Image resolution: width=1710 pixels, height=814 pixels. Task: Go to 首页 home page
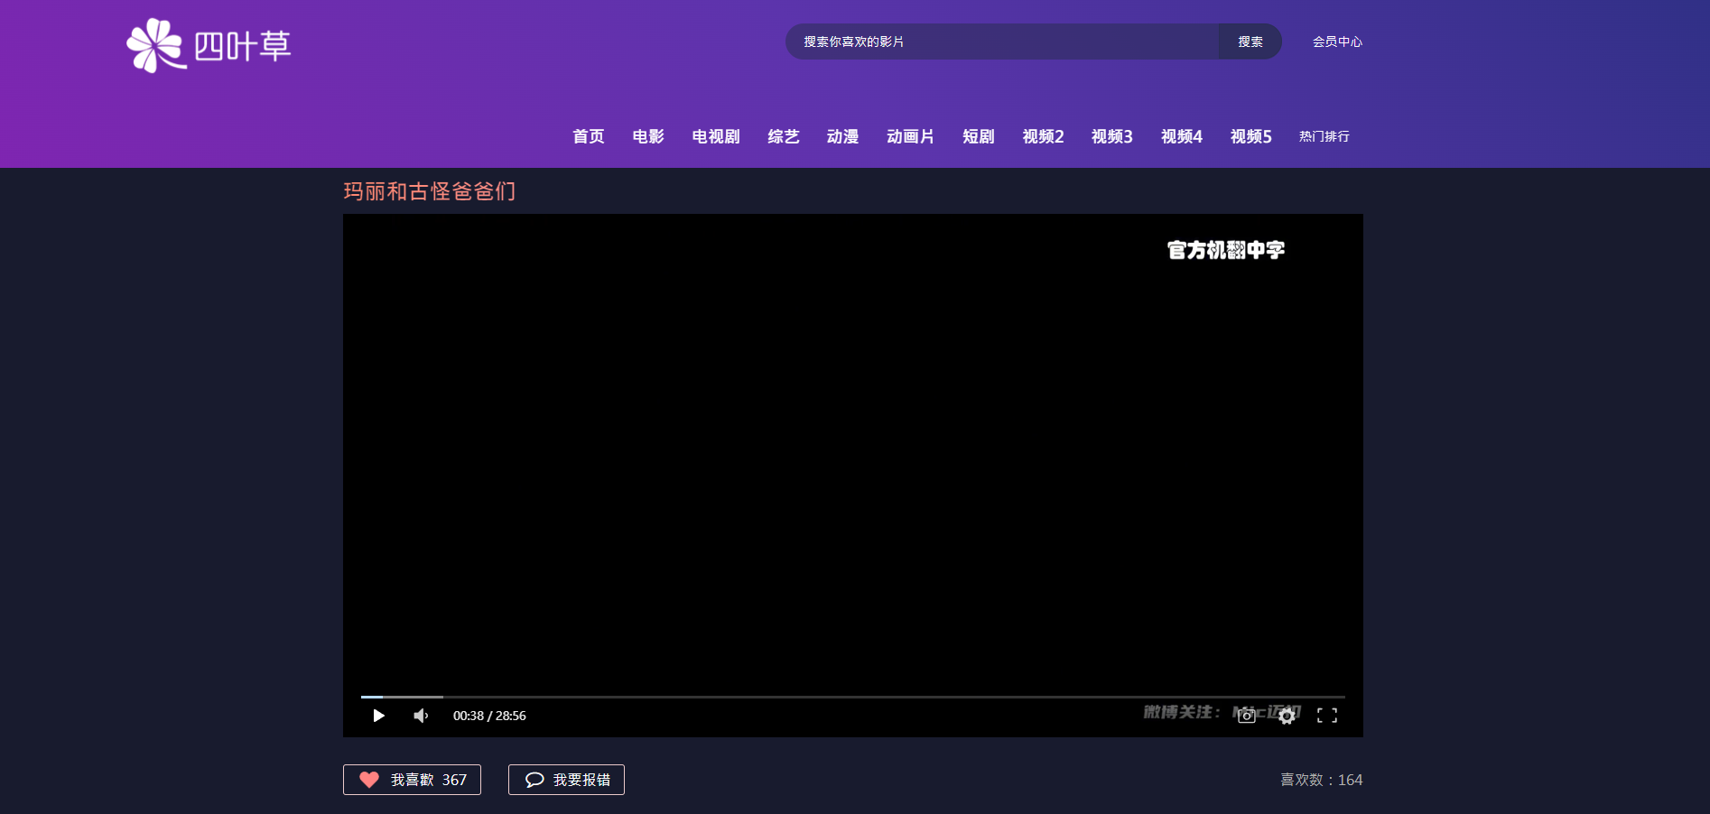pos(589,136)
